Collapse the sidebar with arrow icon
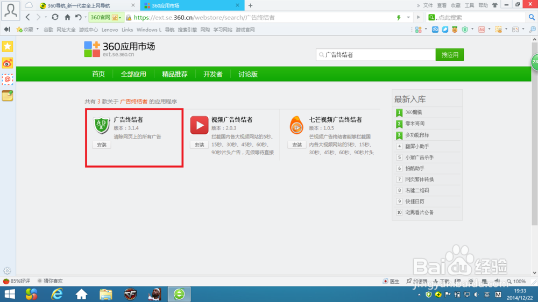Viewport: 538px width, 302px height. (x=7, y=30)
